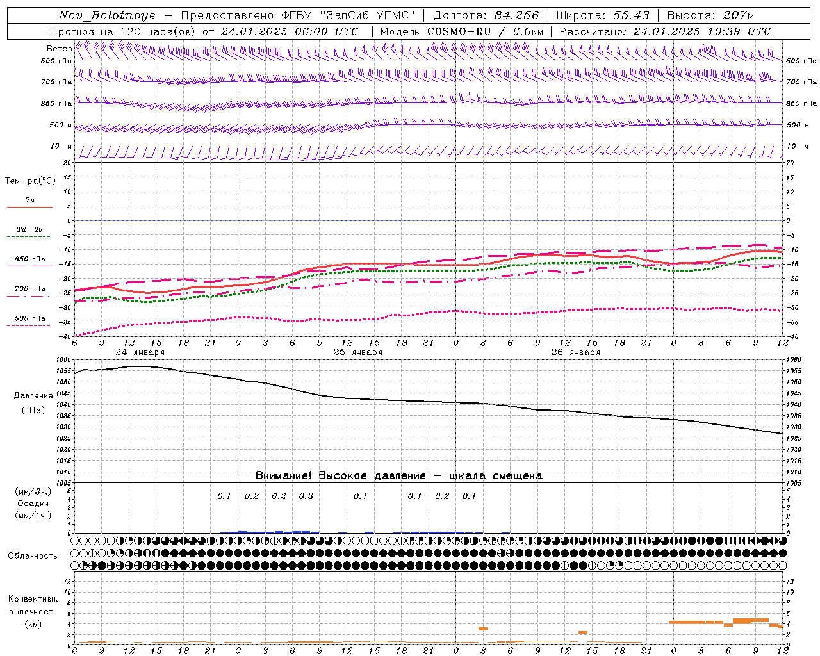Click the 0.3 precipitation amount value
Screen dimensions: 820x656
[306, 496]
